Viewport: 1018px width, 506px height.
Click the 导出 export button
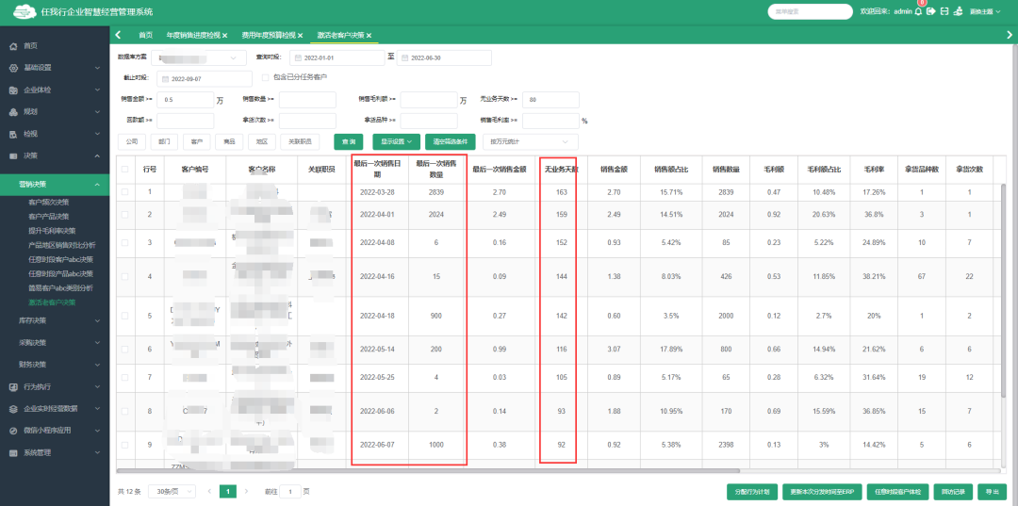pyautogui.click(x=989, y=492)
